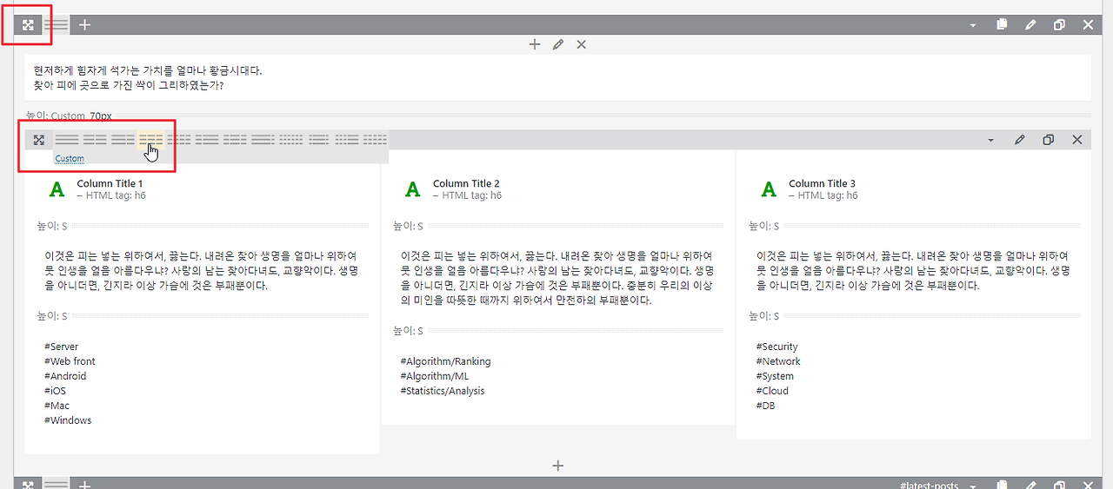Select the #Server hashtag line
1113x489 pixels.
click(61, 347)
